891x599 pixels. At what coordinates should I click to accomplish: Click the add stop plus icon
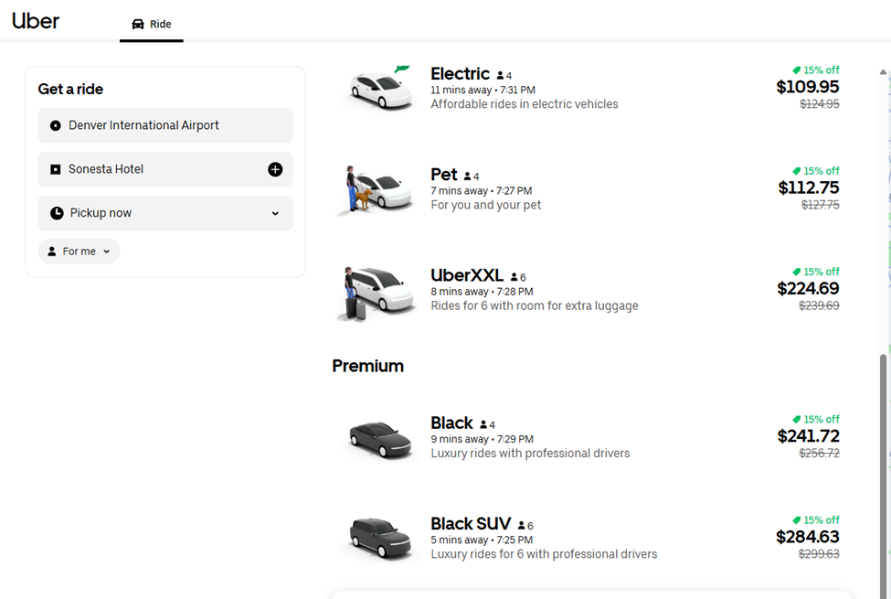[275, 169]
